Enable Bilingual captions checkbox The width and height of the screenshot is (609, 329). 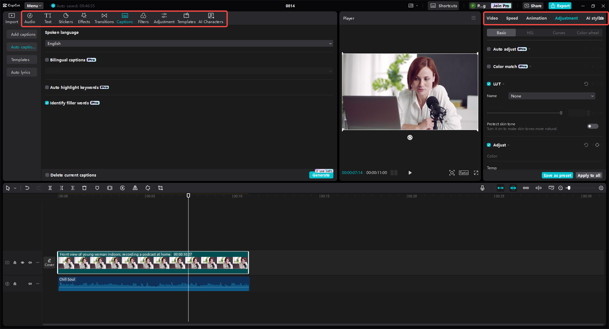tap(47, 60)
